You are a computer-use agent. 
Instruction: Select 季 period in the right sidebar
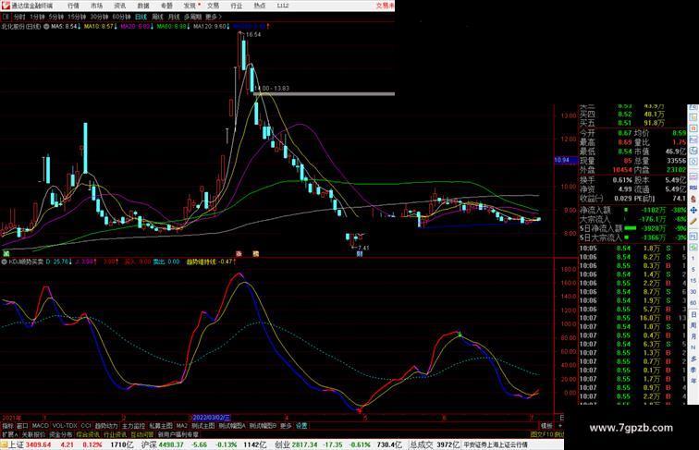click(693, 370)
